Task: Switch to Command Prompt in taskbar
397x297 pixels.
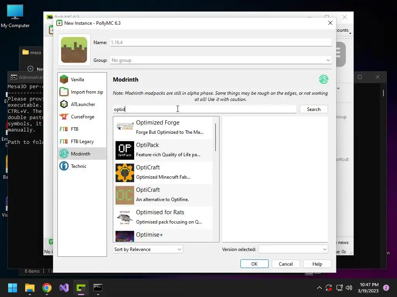Action: point(98,288)
